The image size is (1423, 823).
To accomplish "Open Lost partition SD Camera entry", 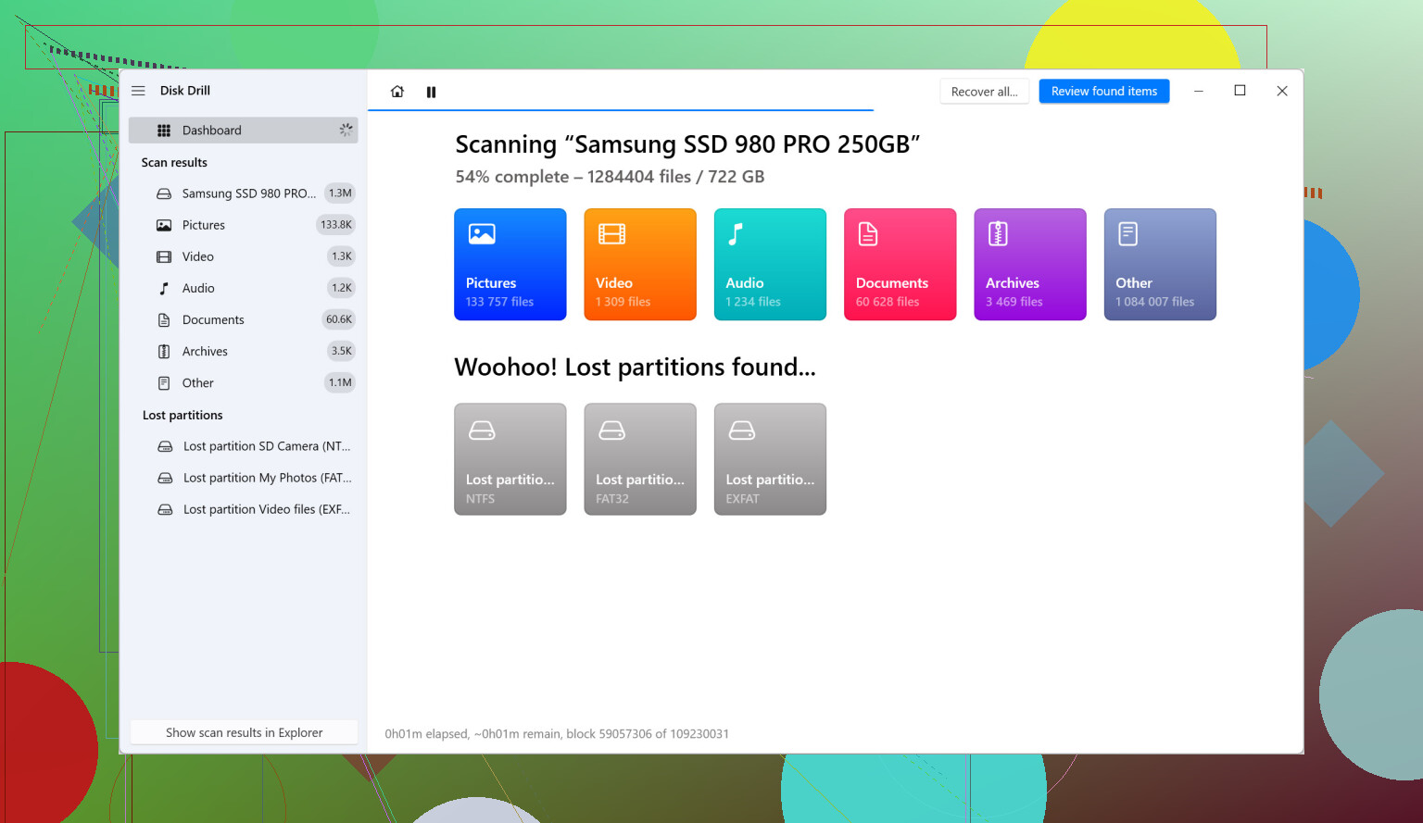I will tap(244, 446).
